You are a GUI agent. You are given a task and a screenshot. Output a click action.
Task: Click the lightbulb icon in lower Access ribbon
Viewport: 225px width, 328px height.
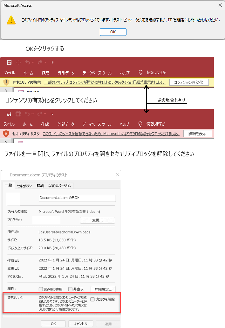point(140,124)
